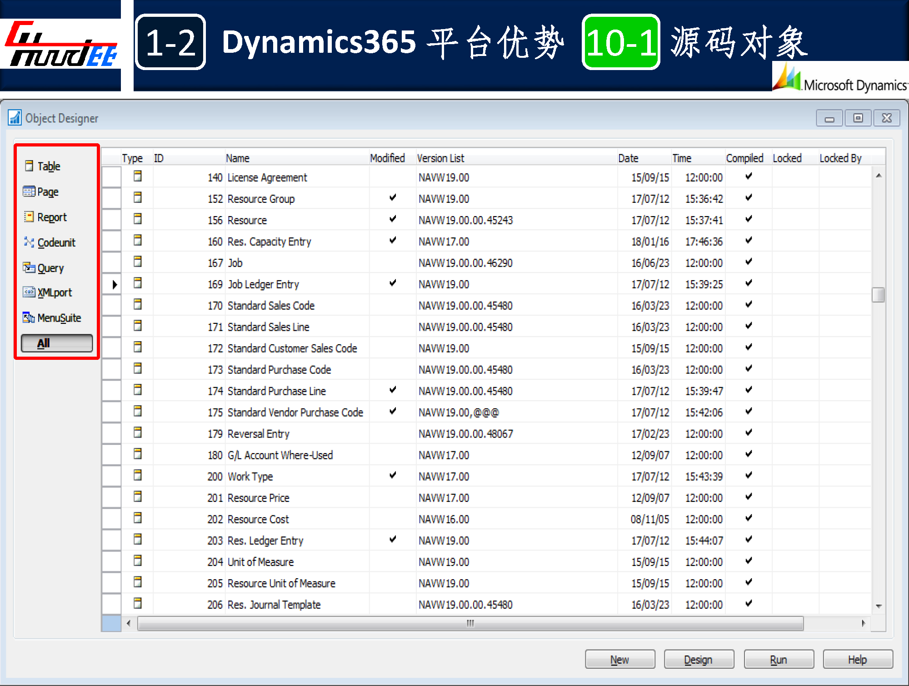Click the table icon for Job row
Image resolution: width=909 pixels, height=686 pixels.
[138, 262]
